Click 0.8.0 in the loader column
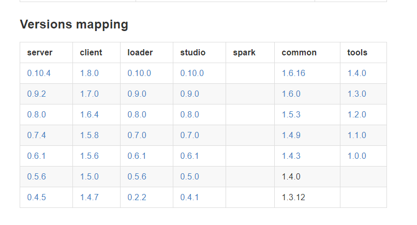 [137, 115]
